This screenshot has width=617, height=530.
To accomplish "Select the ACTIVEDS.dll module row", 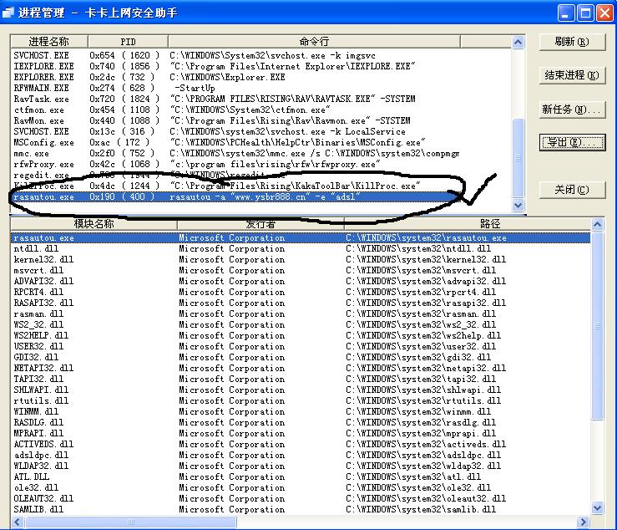I will 301,444.
